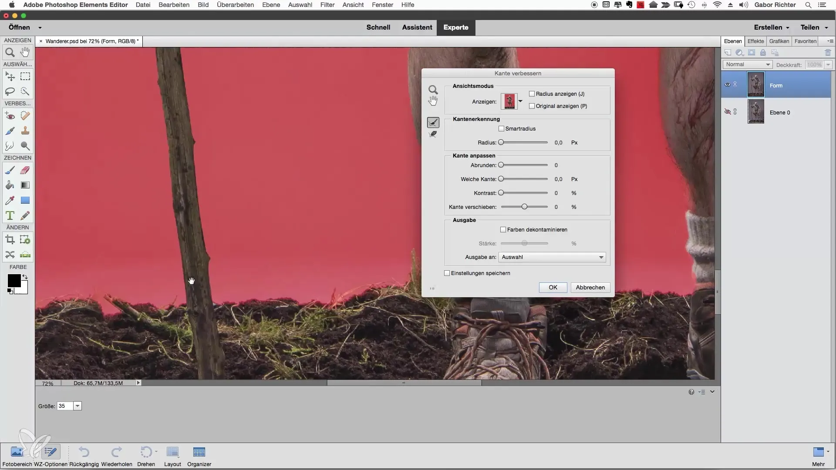Click Rückgängig to undo
Image resolution: width=836 pixels, height=470 pixels.
[x=84, y=456]
